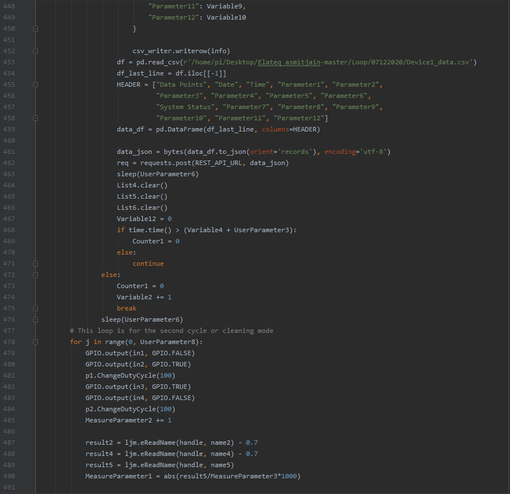Click REST_API_URL in requests.post call
This screenshot has height=494, width=510.
click(x=218, y=163)
